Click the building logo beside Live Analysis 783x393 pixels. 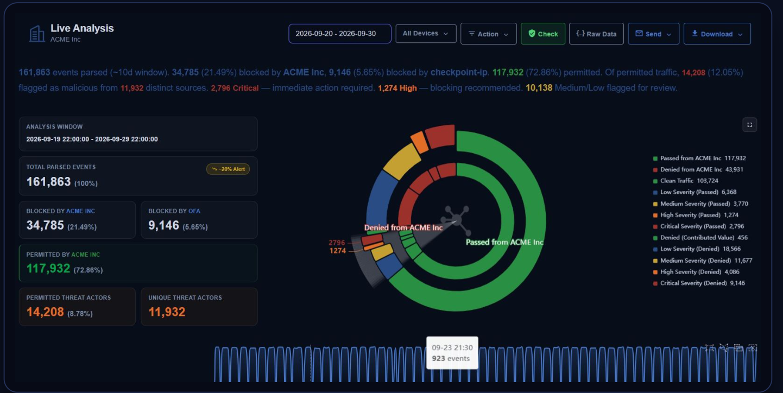[x=37, y=34]
